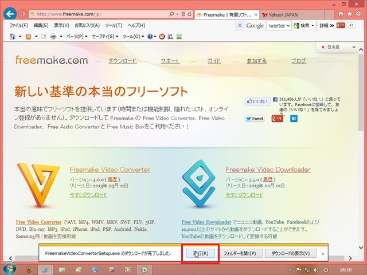Click the Freemake Video Converter title link
Screen dimensions: 367x275
pyautogui.click(x=110, y=170)
